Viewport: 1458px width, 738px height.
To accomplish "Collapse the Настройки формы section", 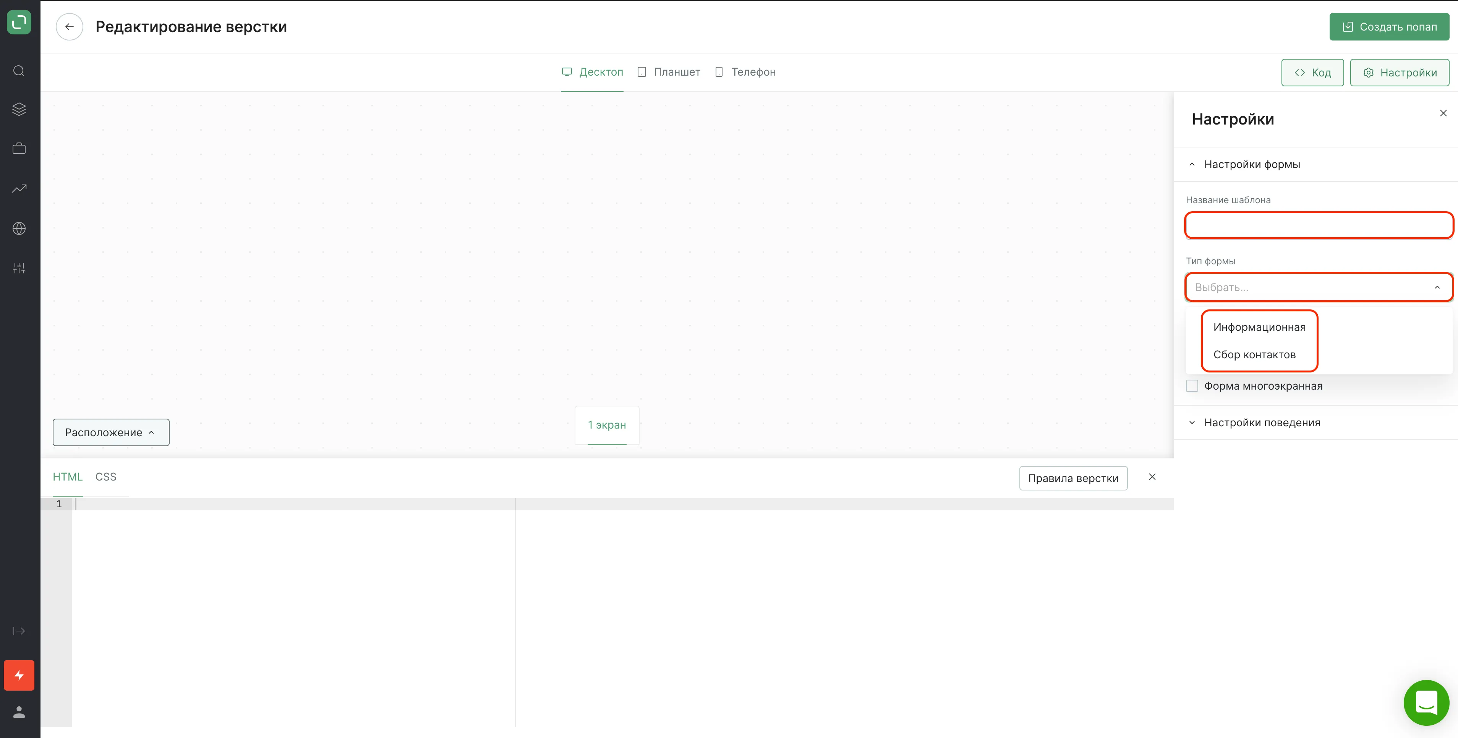I will pyautogui.click(x=1316, y=165).
